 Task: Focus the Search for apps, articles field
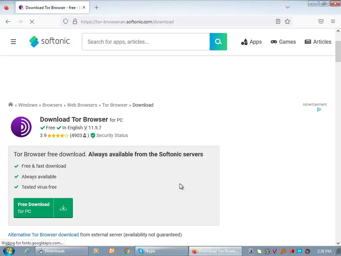coord(146,42)
